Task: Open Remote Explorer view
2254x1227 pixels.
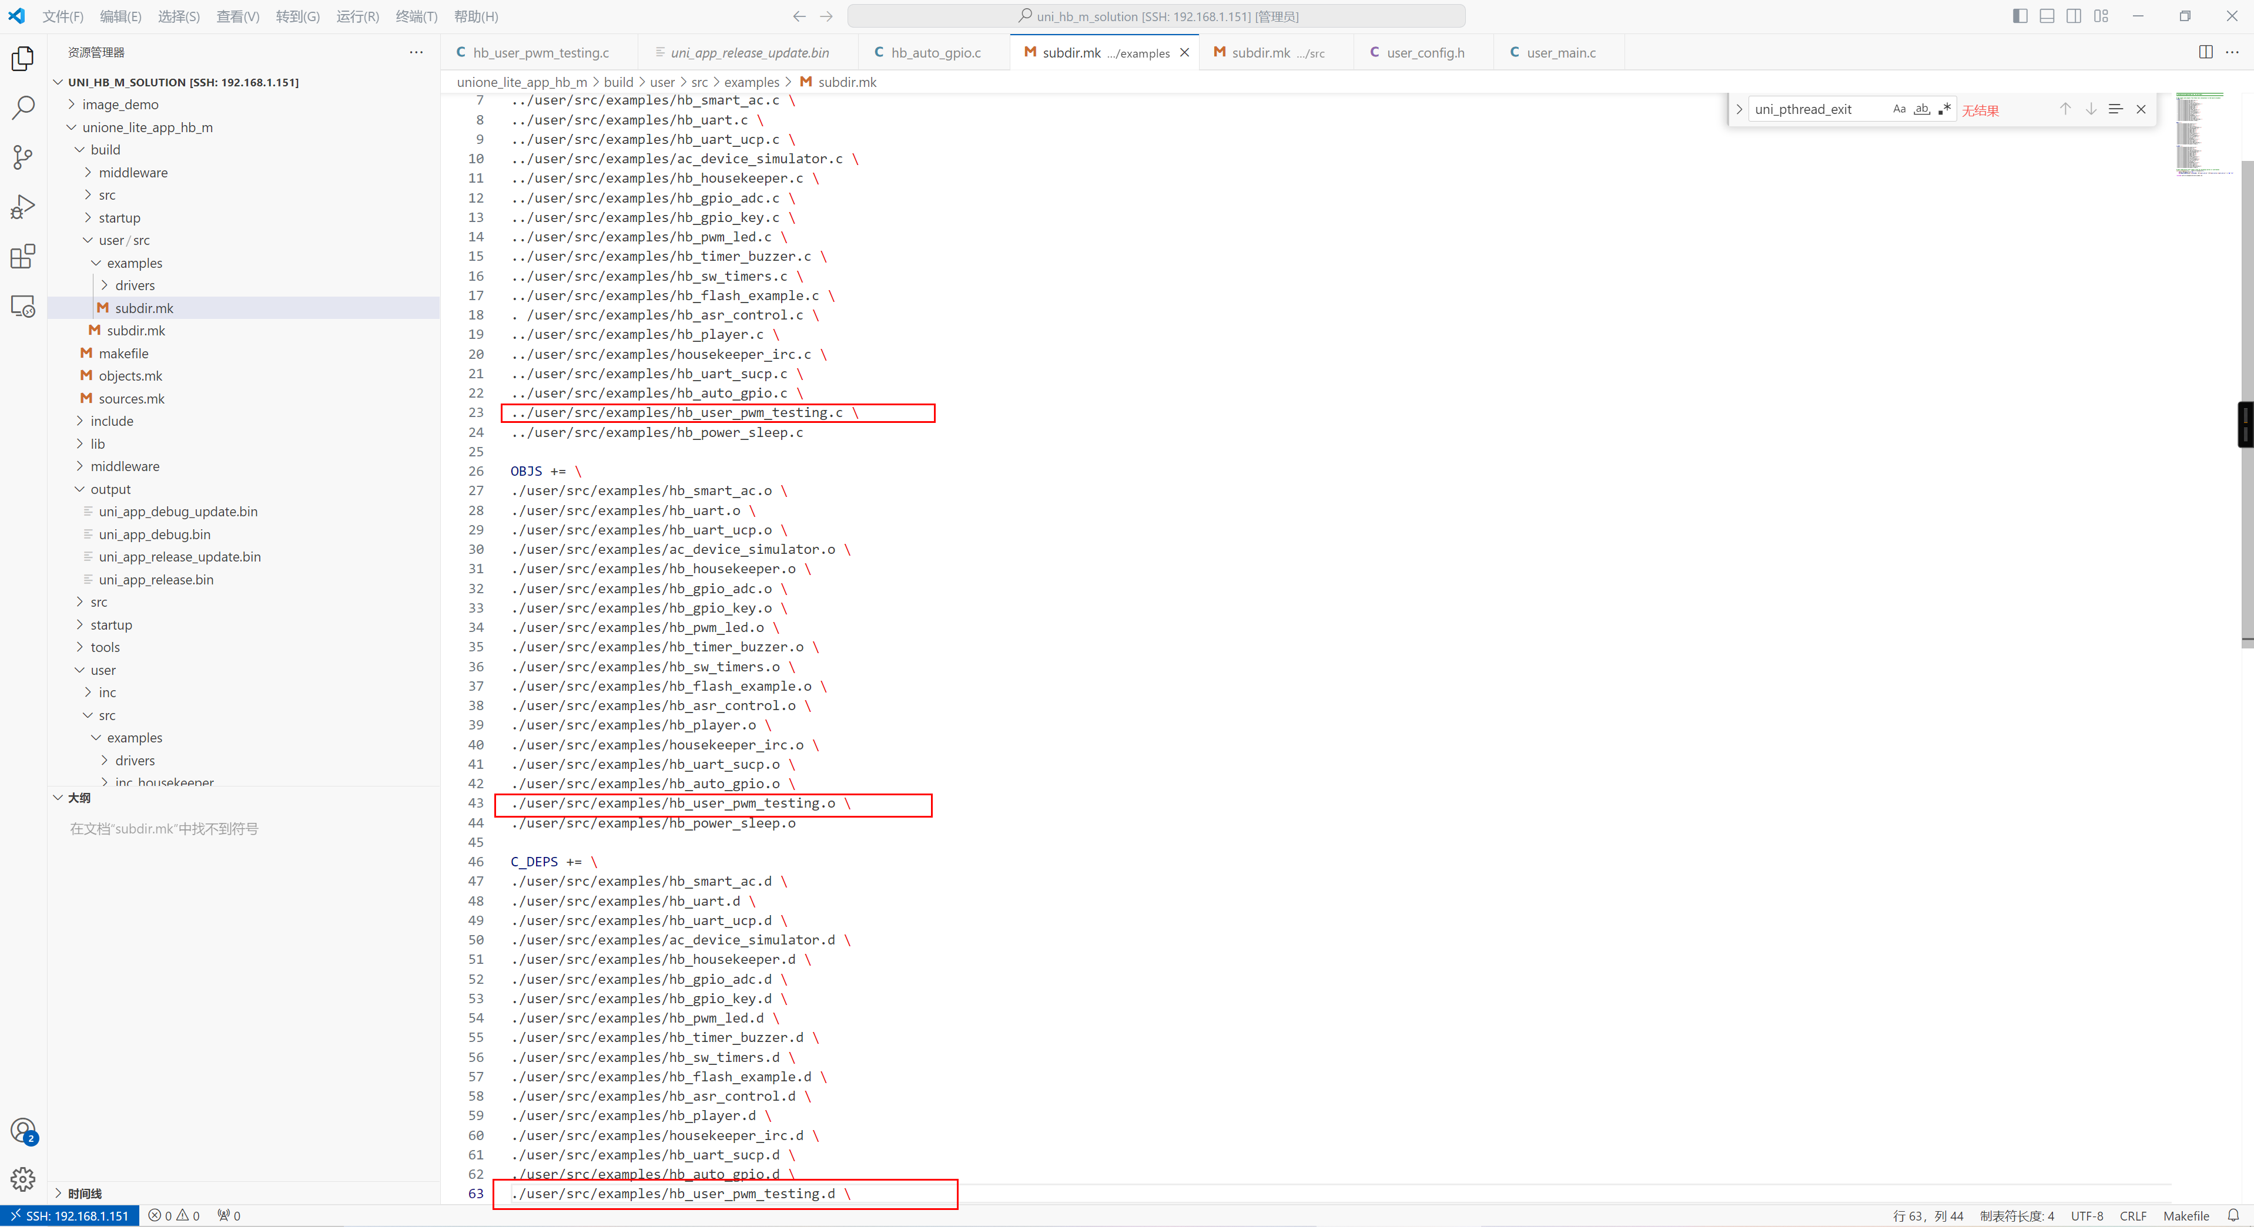Action: click(23, 306)
